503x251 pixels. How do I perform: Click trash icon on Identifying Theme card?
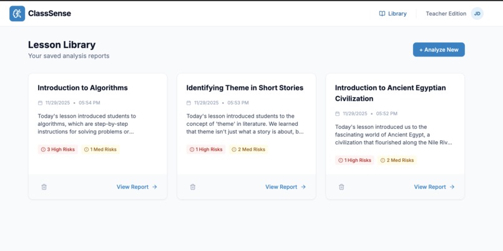click(x=193, y=187)
